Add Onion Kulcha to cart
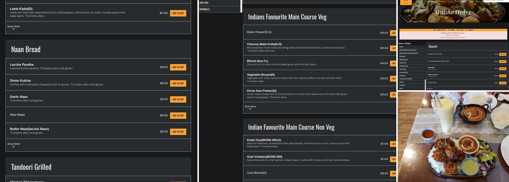The image size is (509, 182). click(x=178, y=83)
